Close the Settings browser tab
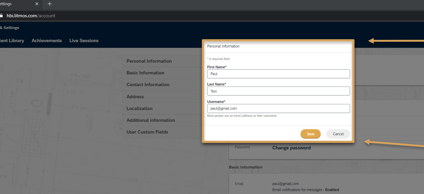This screenshot has width=424, height=194. click(x=37, y=4)
